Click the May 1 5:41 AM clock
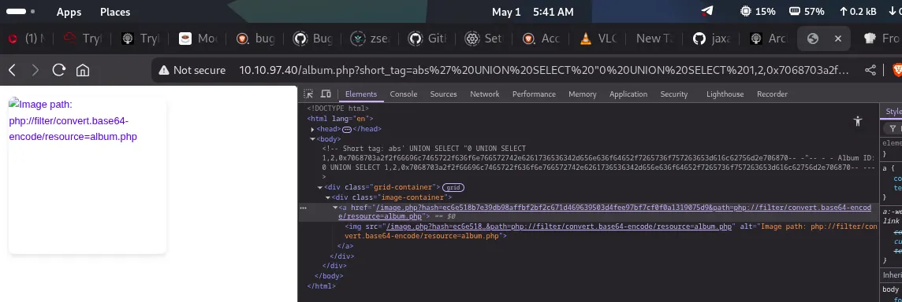 (x=533, y=12)
